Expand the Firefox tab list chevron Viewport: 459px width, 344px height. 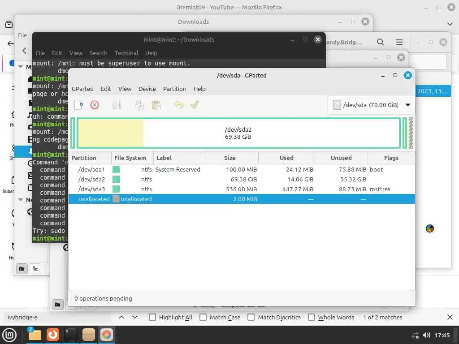pos(450,24)
